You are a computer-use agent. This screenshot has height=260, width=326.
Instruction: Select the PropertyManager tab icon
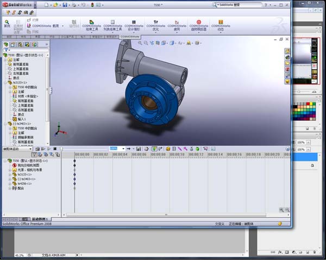13,44
